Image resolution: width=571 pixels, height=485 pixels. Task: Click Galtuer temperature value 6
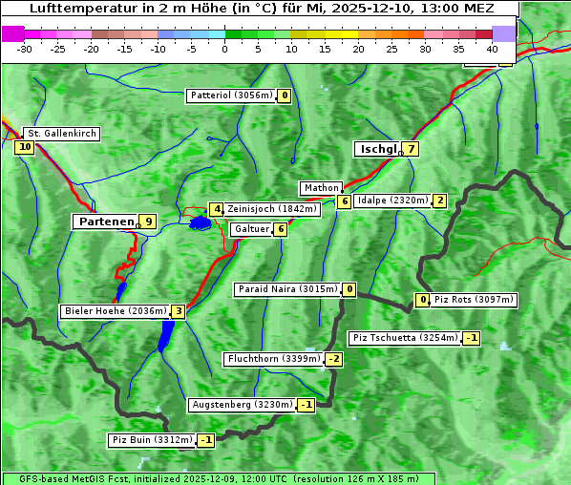(281, 229)
